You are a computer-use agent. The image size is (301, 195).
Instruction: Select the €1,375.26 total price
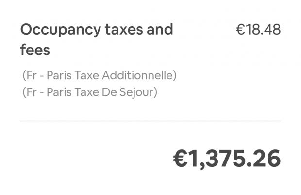(227, 159)
